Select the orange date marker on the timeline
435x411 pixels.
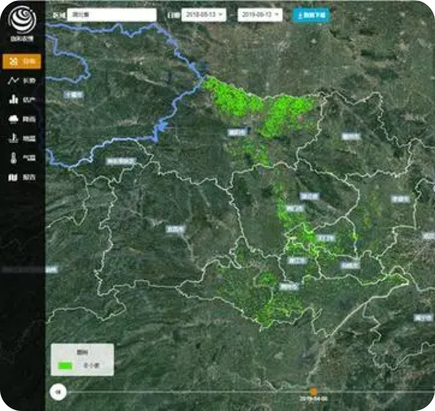point(313,391)
